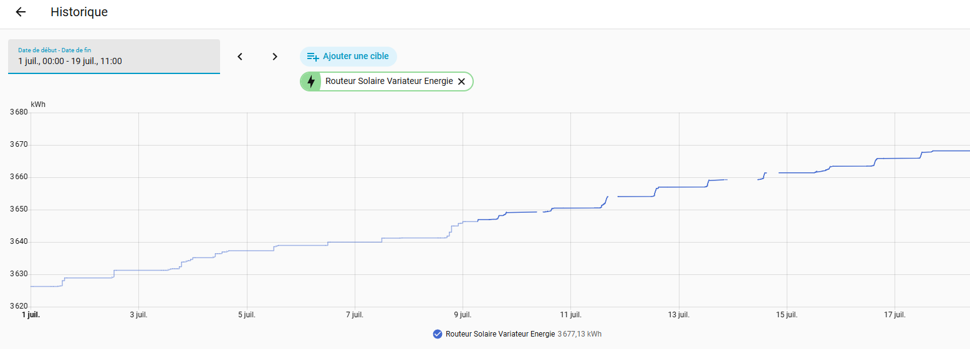Open the start and end date field

(114, 57)
